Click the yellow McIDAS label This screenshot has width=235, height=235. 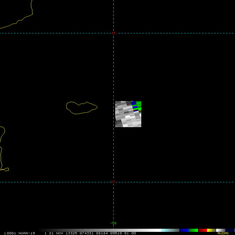223,233
